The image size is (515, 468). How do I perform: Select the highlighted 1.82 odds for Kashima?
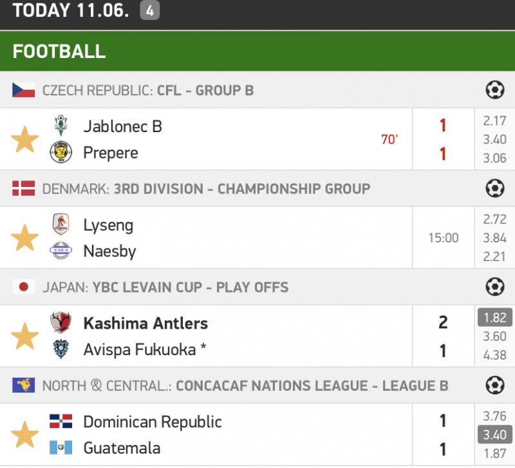point(494,318)
